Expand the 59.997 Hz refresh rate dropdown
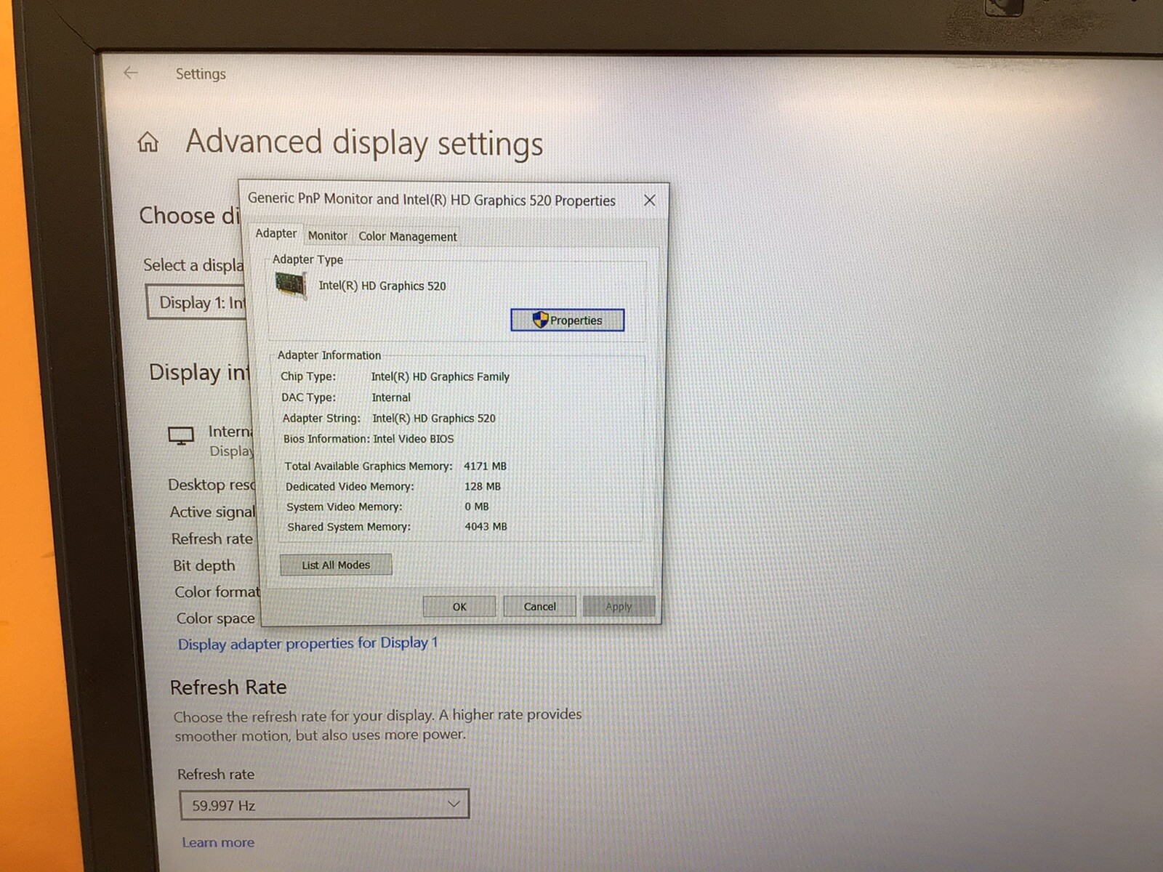Image resolution: width=1163 pixels, height=872 pixels. click(324, 804)
